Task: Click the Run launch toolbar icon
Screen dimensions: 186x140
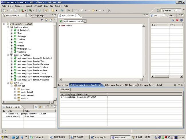Action: pyautogui.click(x=31, y=10)
